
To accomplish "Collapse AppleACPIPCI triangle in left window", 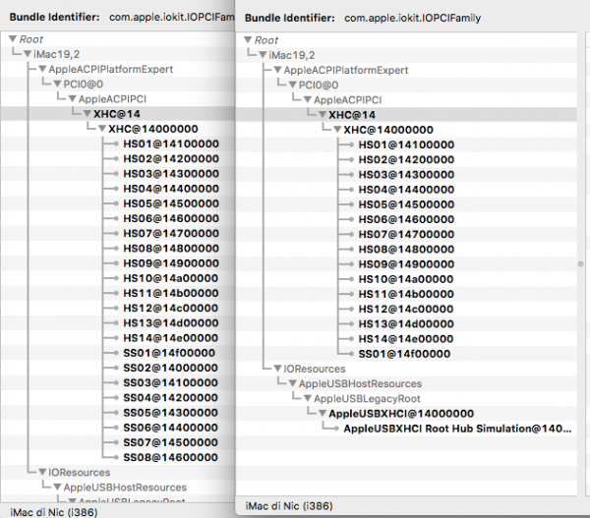I will 72,99.
